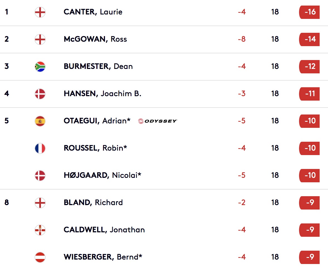Click the France flag beside Roussel

pos(40,148)
